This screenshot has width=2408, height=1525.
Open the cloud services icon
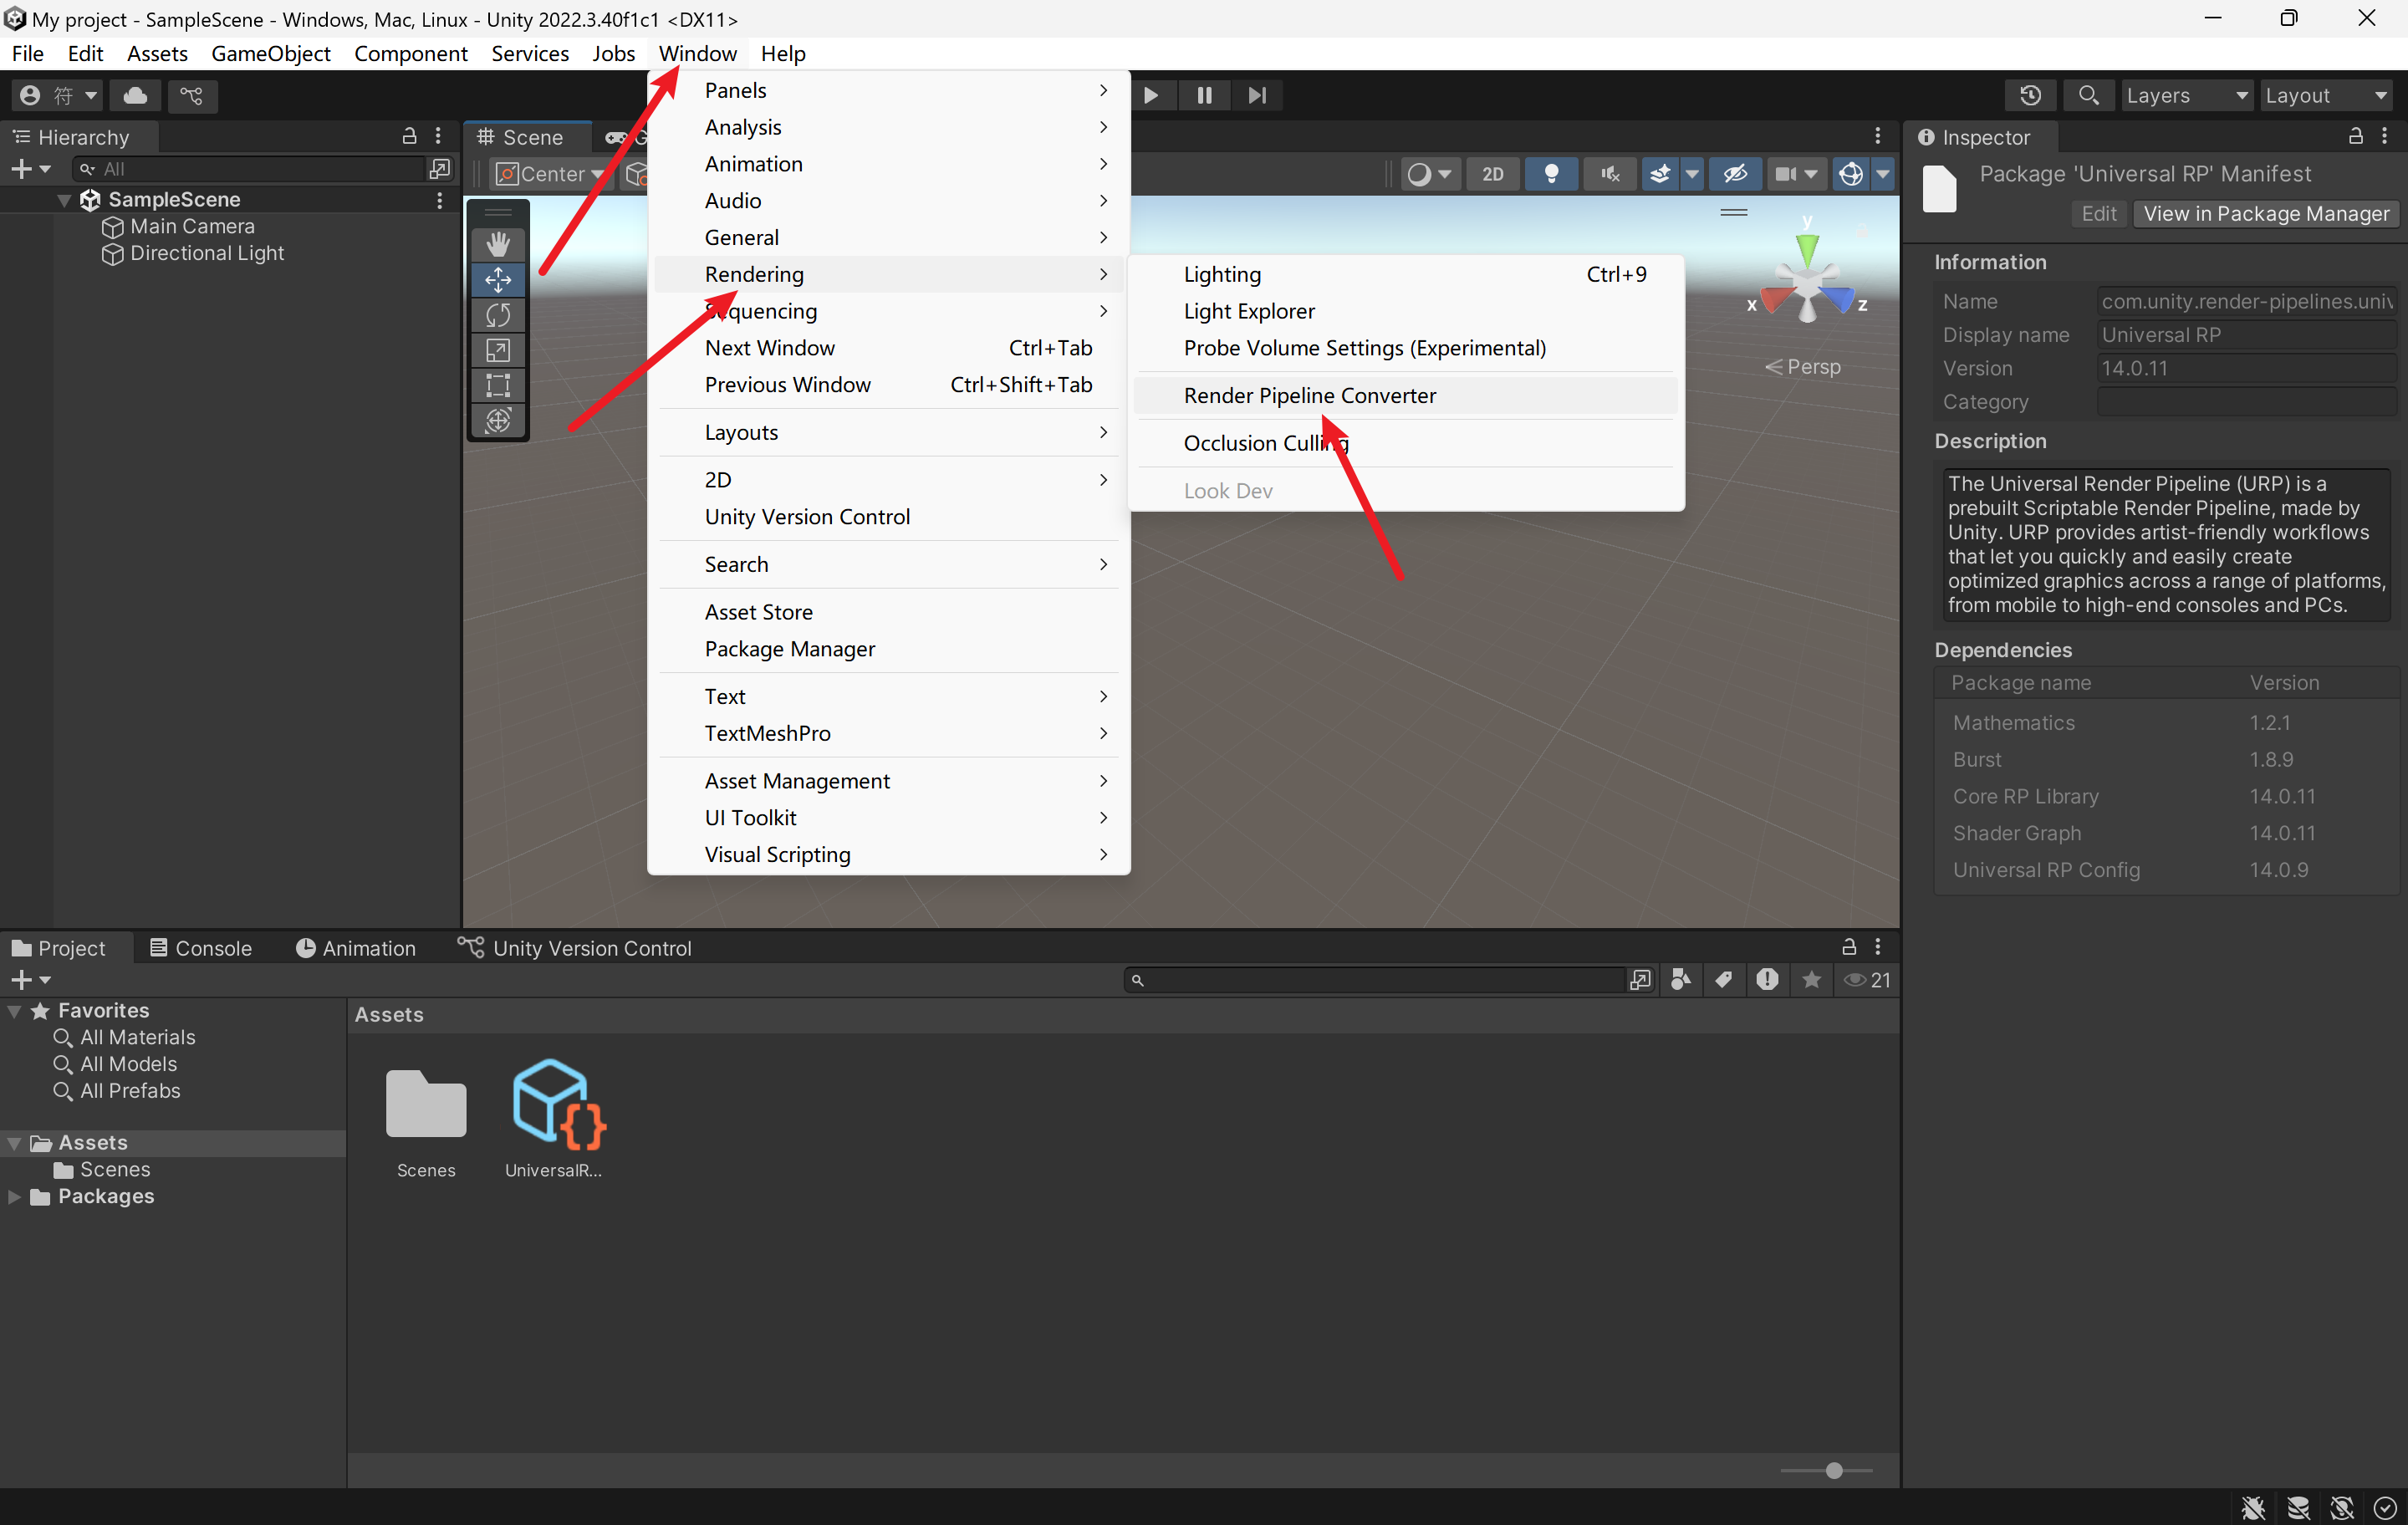135,95
